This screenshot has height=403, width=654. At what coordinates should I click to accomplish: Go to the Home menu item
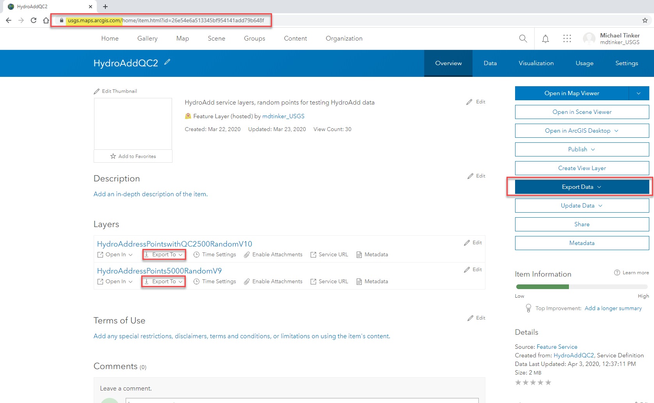coord(110,38)
